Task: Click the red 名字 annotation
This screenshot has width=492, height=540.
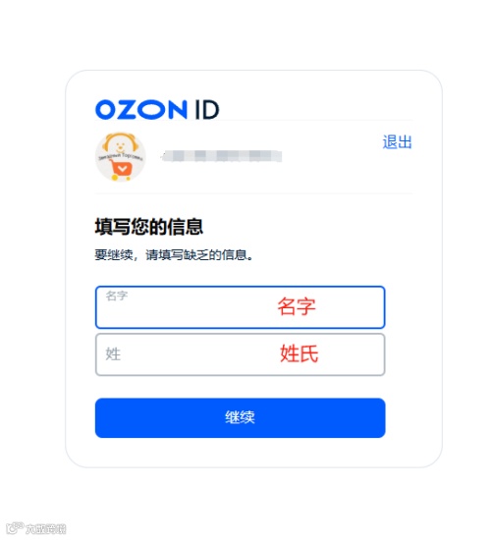Action: click(297, 306)
